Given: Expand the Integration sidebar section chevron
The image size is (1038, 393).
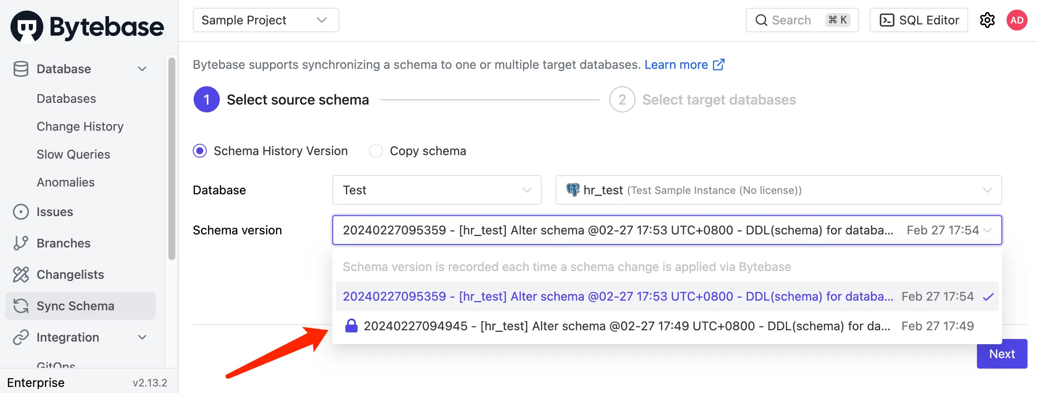Looking at the screenshot, I should [142, 337].
